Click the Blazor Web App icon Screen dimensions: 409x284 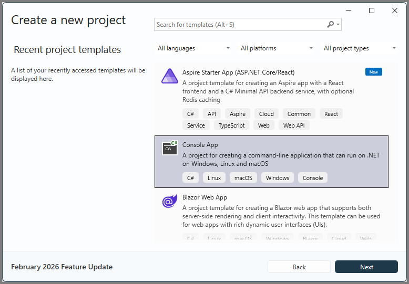(170, 201)
